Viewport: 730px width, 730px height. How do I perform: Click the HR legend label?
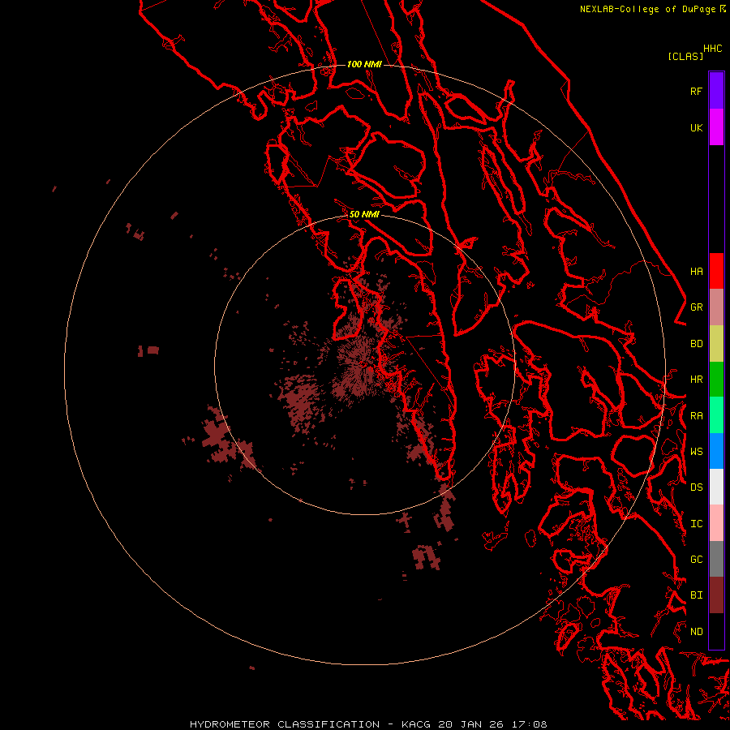[697, 380]
